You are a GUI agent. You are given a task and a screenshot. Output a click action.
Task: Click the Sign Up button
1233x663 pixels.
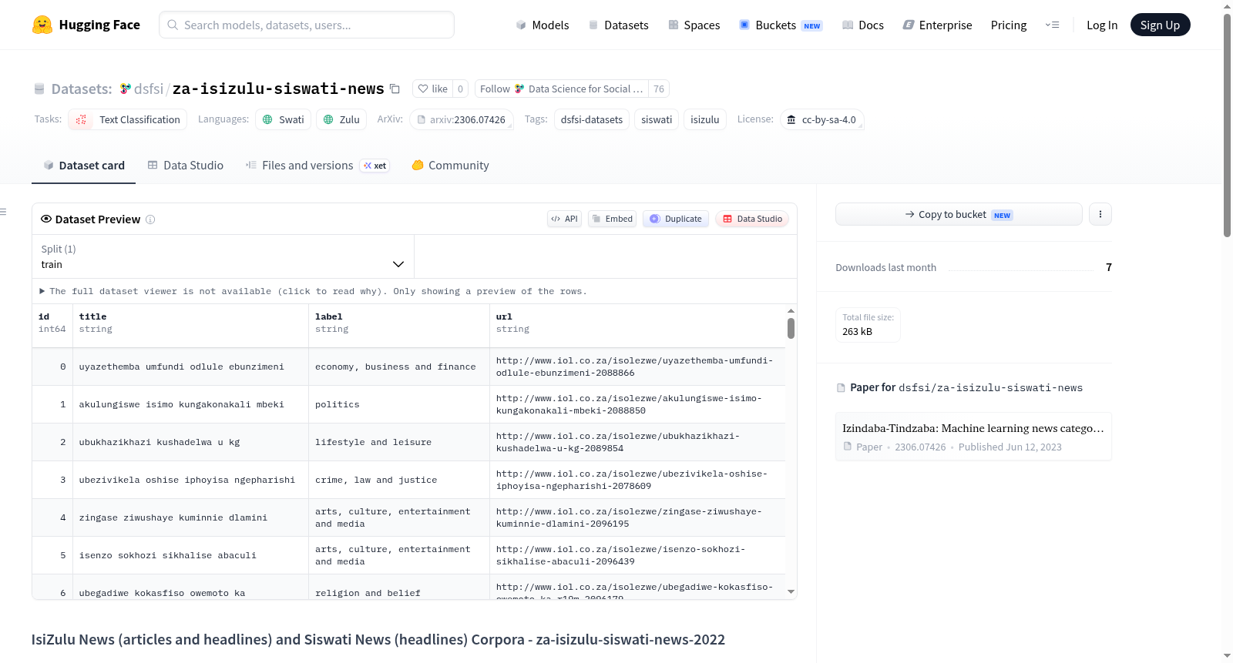click(x=1160, y=25)
